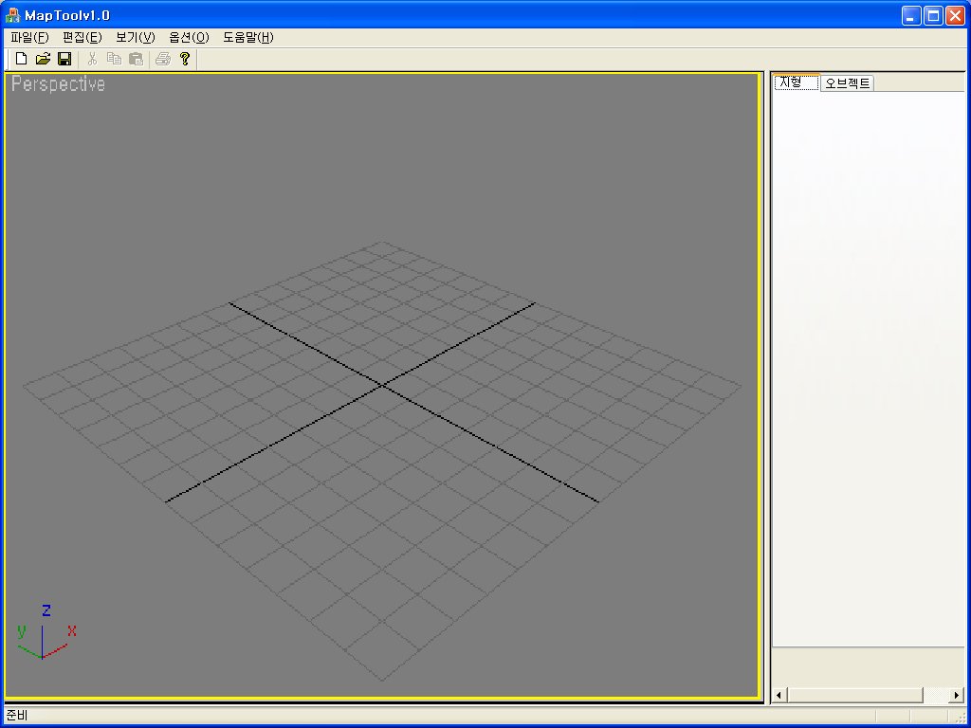
Task: Click the right arrow of horizontal scrollbar
Action: [x=956, y=695]
